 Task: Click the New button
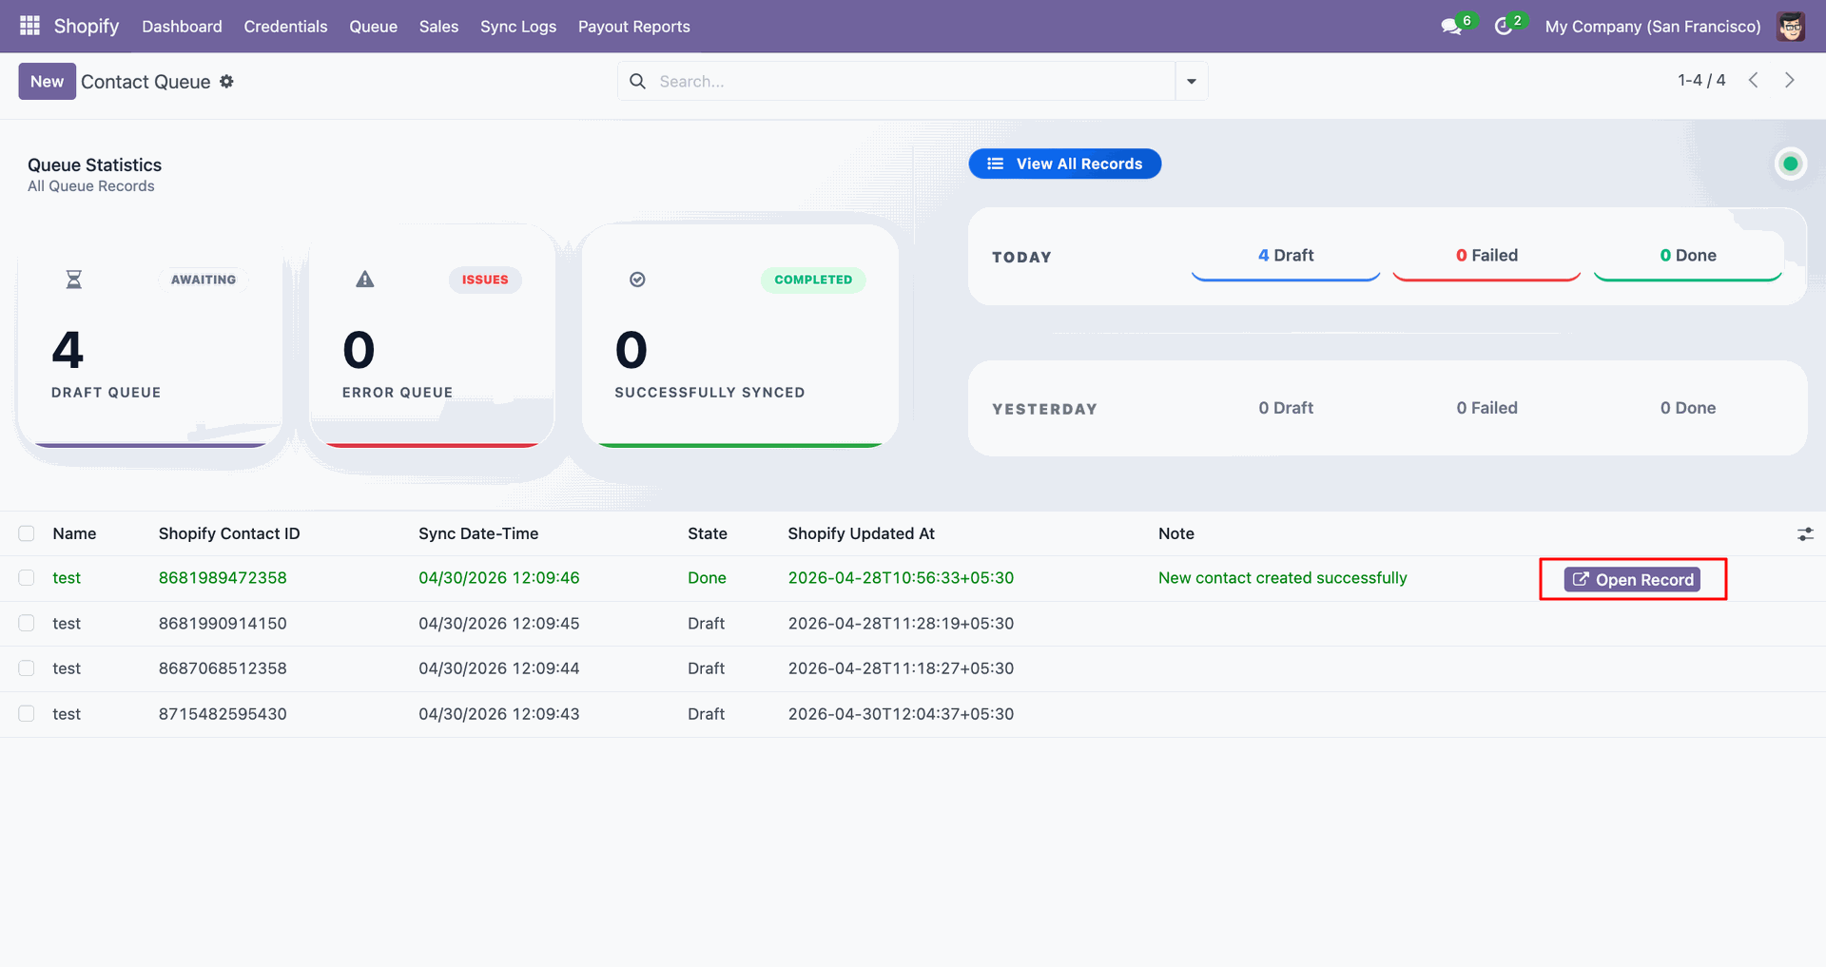[47, 82]
